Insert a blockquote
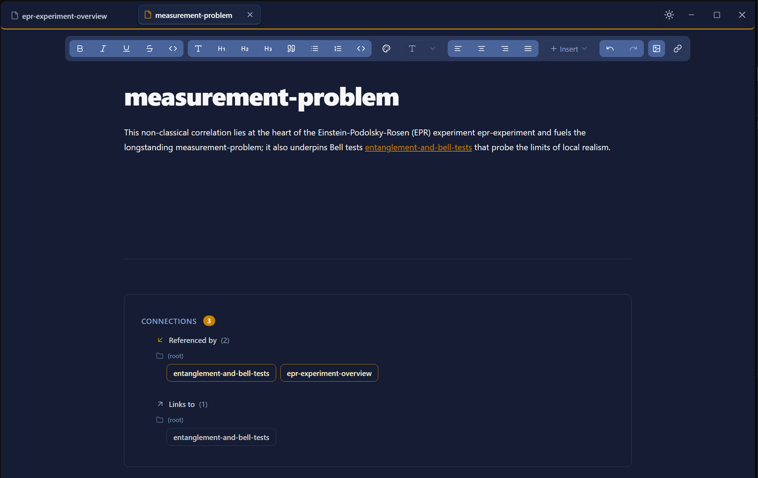 (x=291, y=49)
